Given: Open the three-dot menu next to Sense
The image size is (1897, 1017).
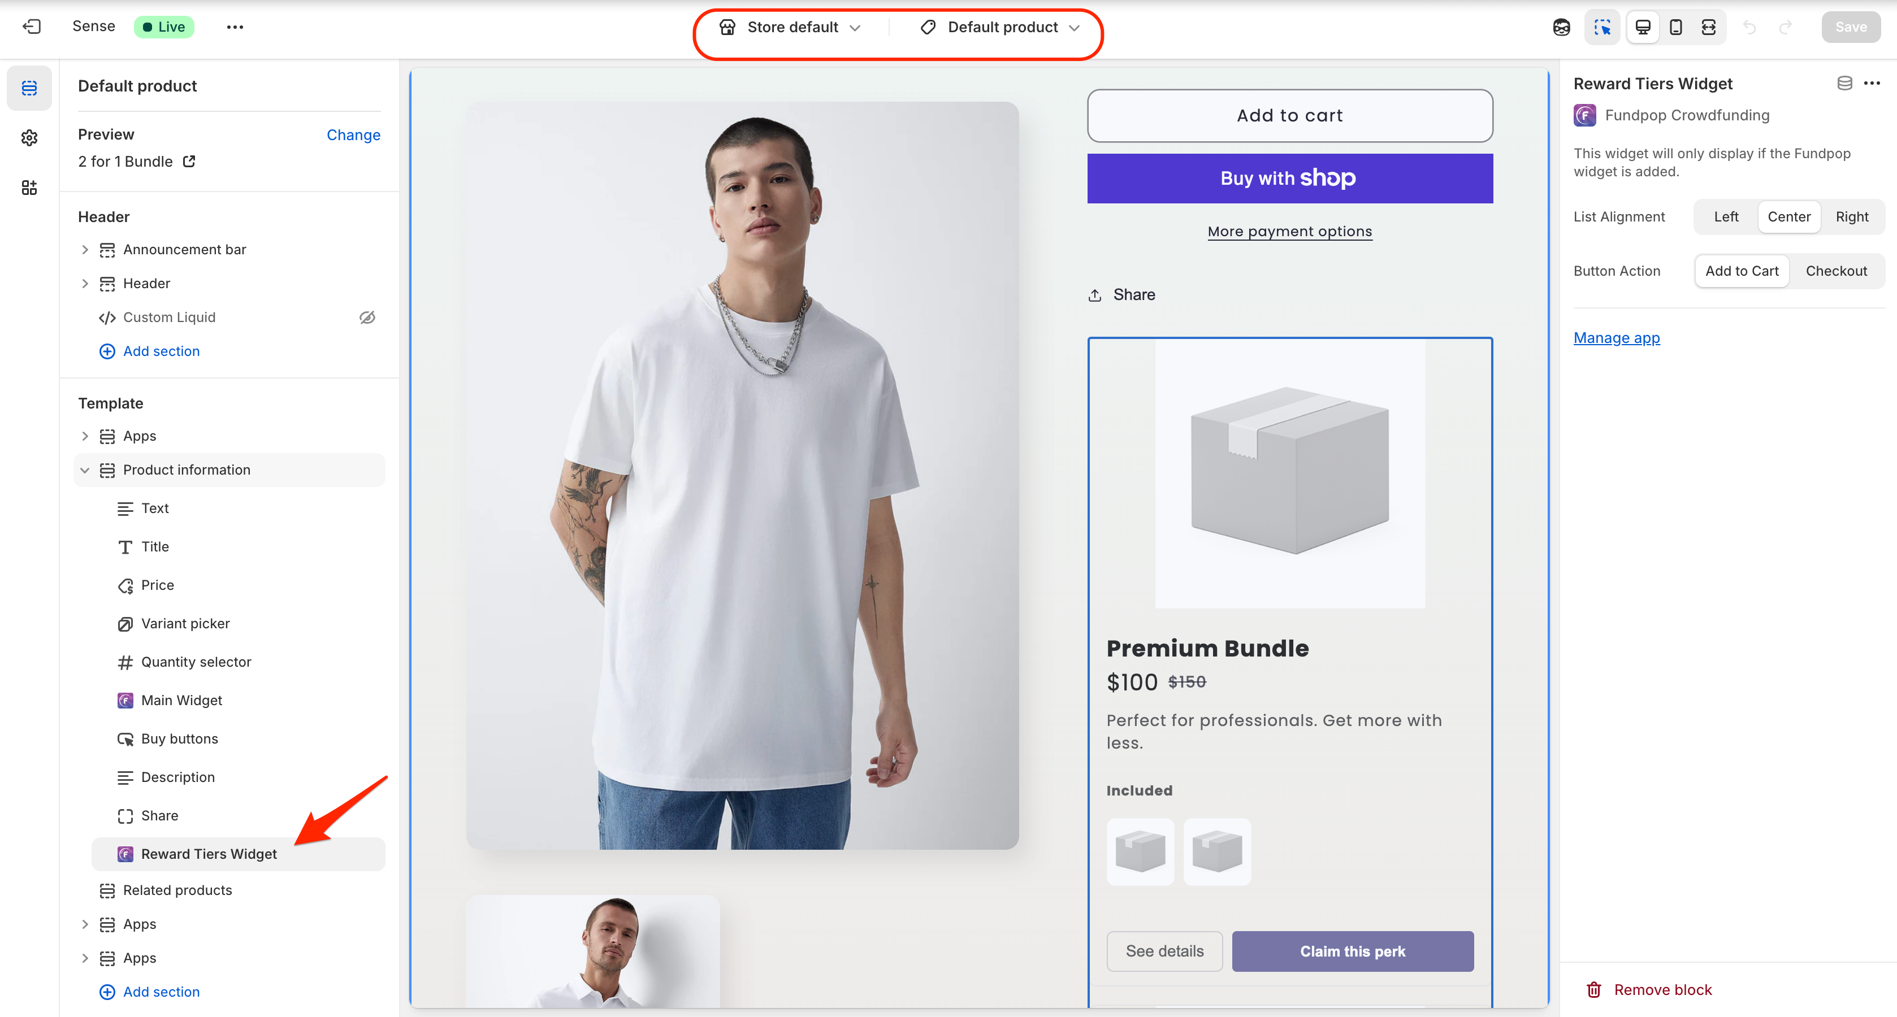Looking at the screenshot, I should (235, 27).
